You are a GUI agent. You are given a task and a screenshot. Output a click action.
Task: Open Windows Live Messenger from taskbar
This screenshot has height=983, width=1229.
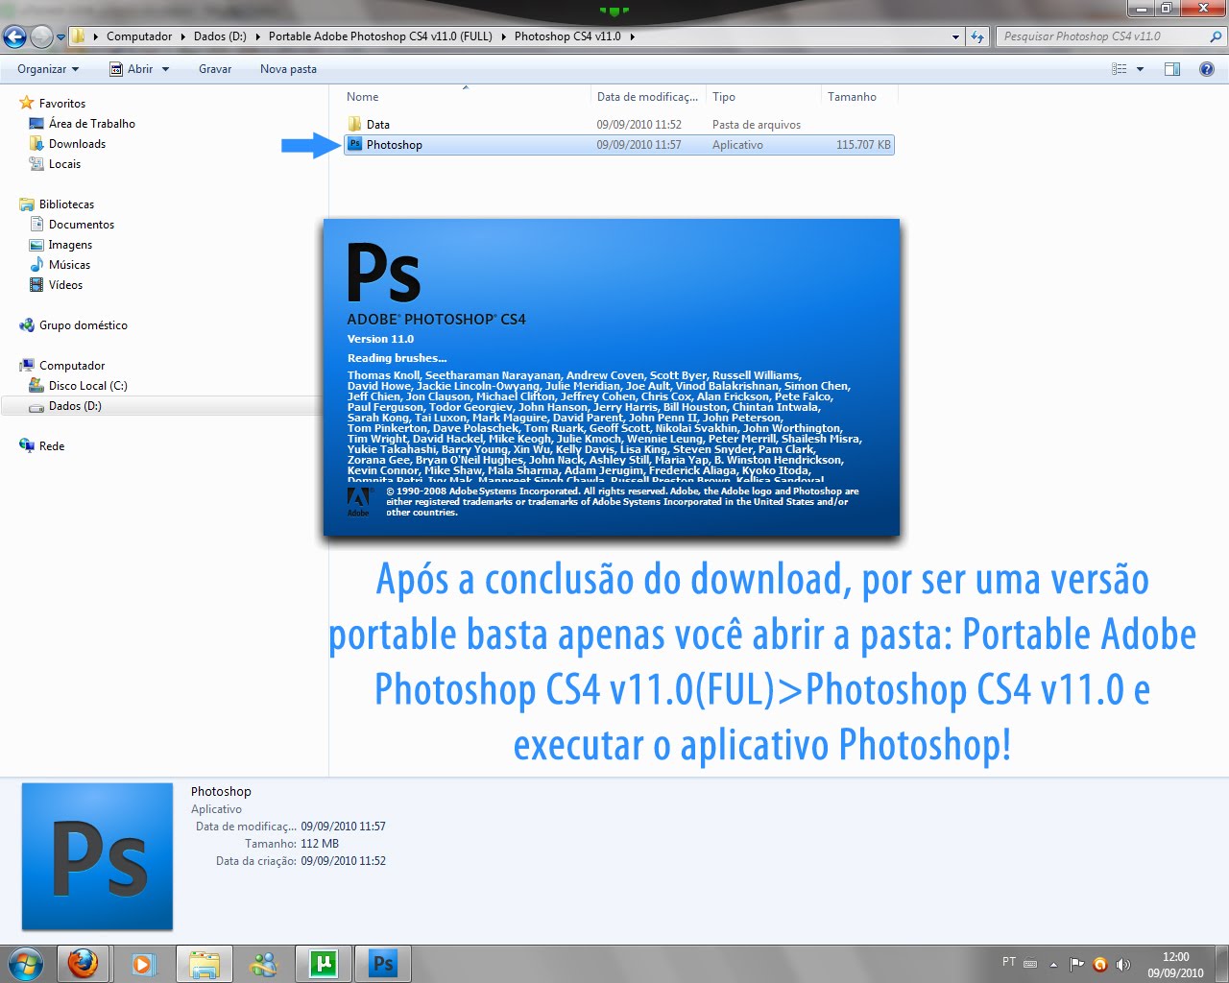(x=263, y=963)
